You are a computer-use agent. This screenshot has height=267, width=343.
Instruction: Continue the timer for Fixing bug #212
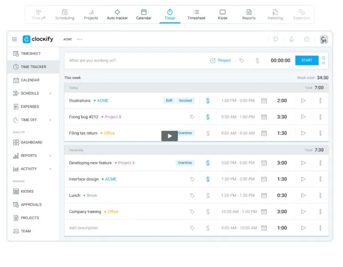[303, 117]
